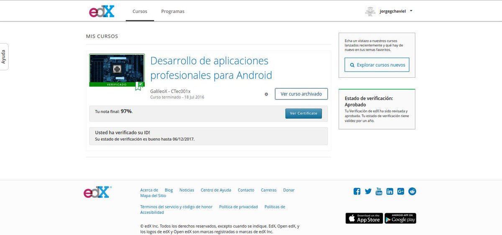
Task: Open the Twitter icon in footer
Action: coord(368,192)
